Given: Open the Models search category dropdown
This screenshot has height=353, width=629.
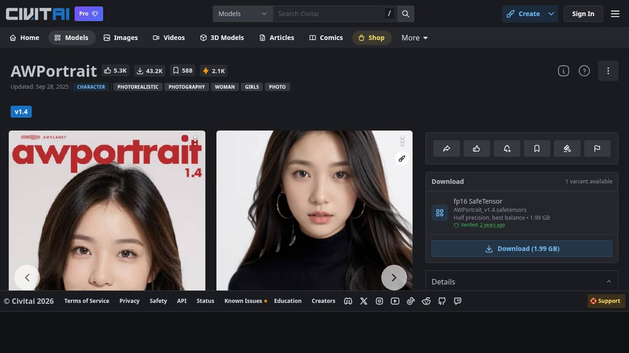Looking at the screenshot, I should coord(243,14).
